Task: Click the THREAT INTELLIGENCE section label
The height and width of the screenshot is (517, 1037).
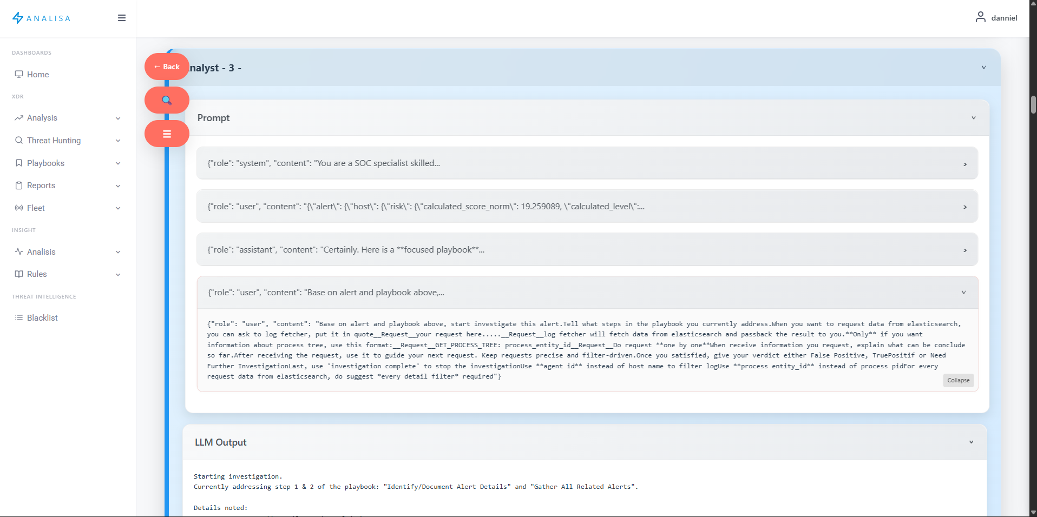Action: pos(44,297)
